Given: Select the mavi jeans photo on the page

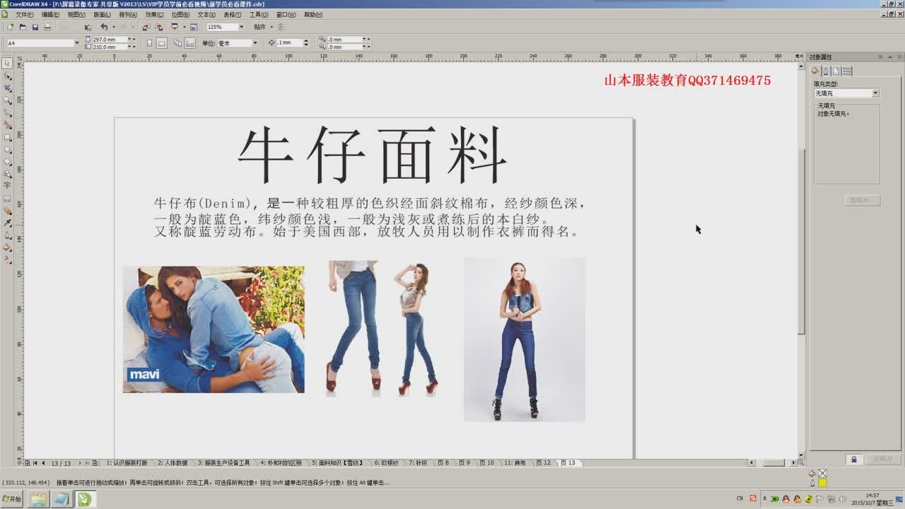Looking at the screenshot, I should pos(214,329).
